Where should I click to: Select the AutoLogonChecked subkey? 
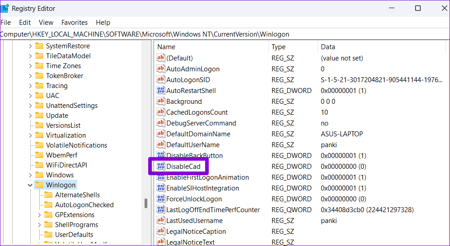84,205
